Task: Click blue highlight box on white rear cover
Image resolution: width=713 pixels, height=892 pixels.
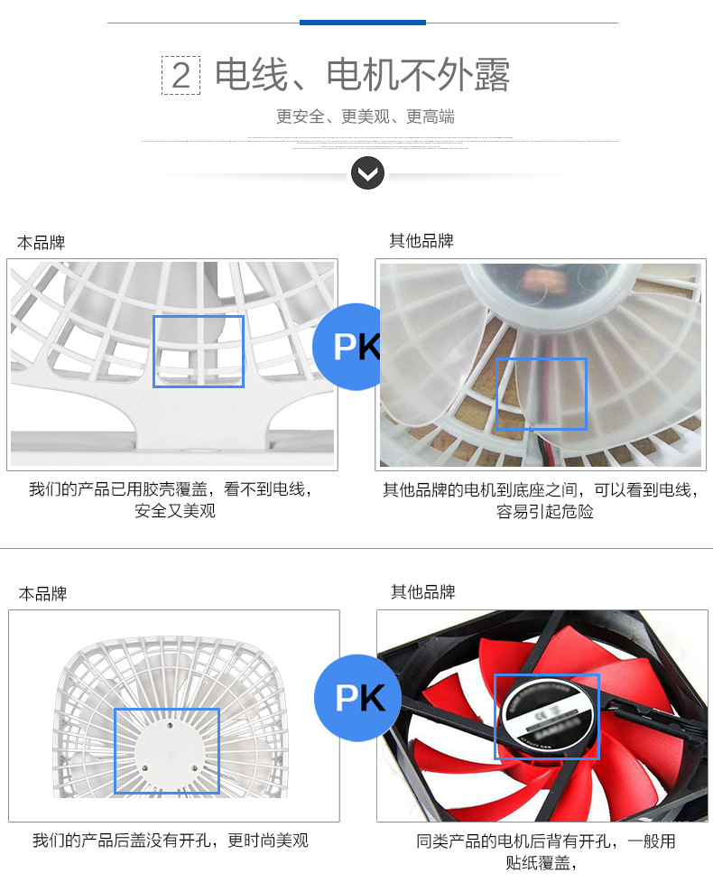Action: point(167,751)
